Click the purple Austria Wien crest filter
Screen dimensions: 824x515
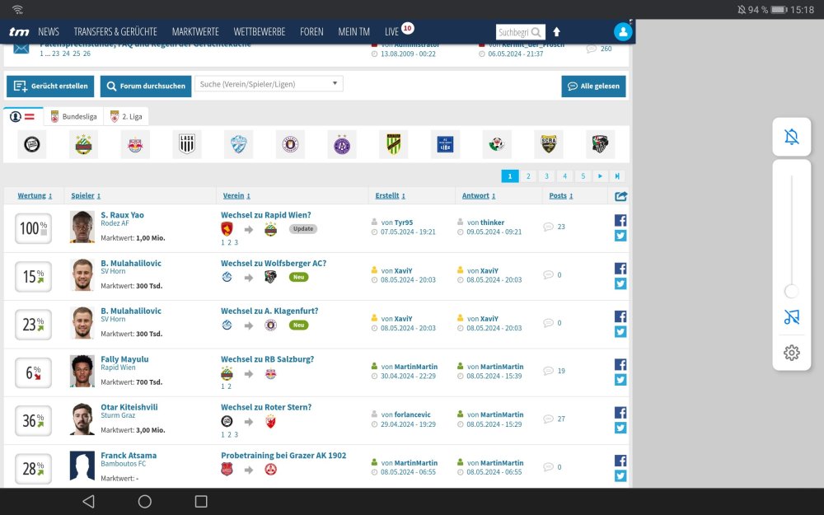click(x=341, y=144)
